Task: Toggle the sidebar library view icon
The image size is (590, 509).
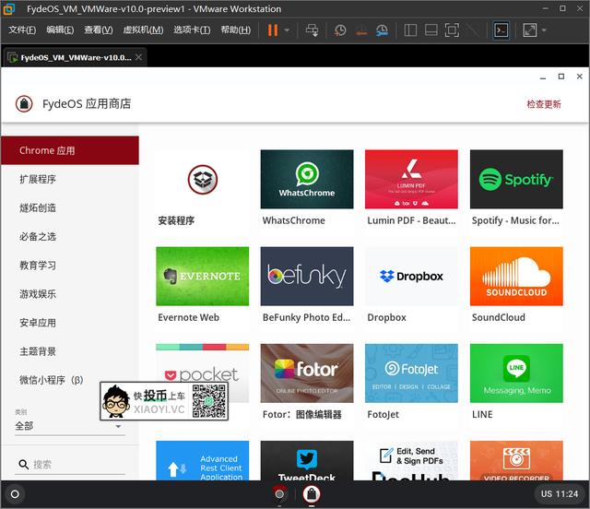Action: pos(410,30)
